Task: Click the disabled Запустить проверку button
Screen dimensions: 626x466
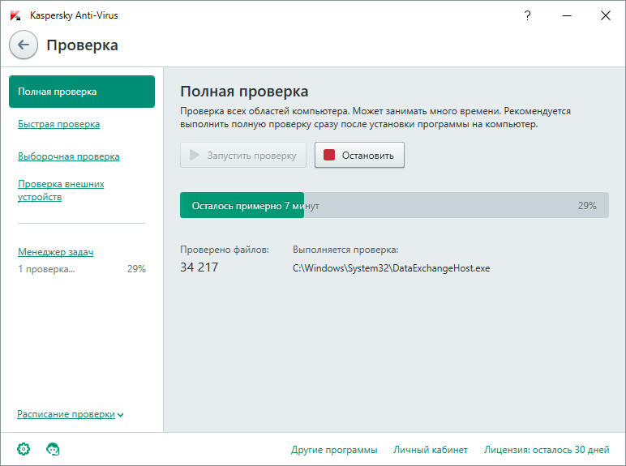Action: [x=243, y=155]
